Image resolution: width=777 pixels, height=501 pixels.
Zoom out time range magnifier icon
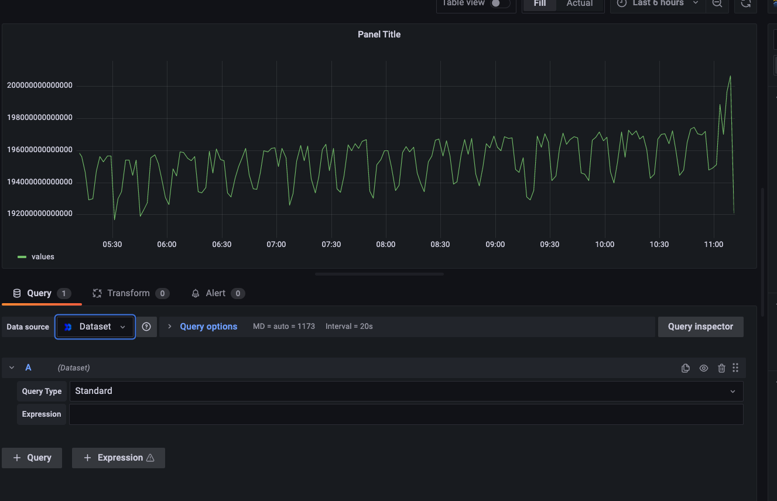(717, 4)
